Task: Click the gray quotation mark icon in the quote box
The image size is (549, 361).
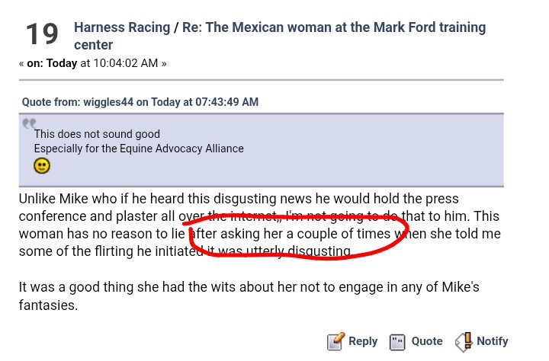Action: coord(29,123)
